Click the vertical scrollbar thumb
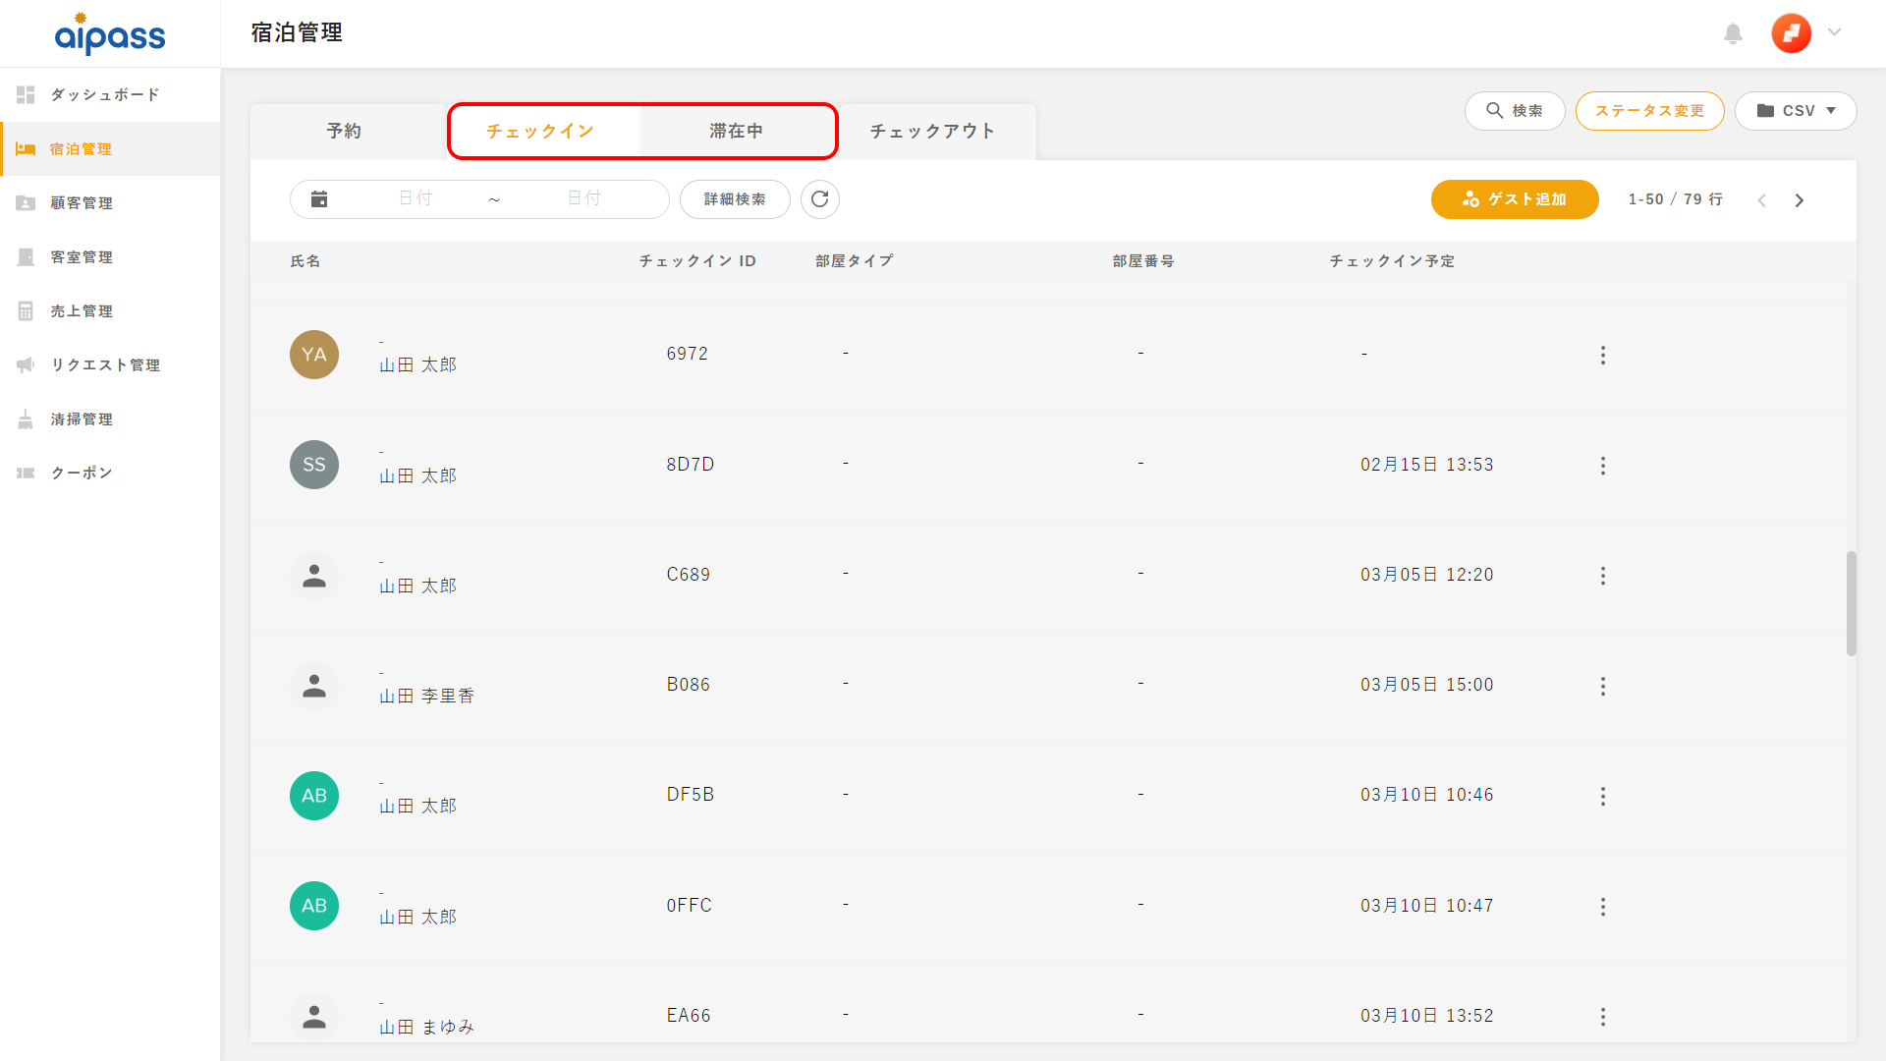The height and width of the screenshot is (1061, 1886). click(1852, 603)
